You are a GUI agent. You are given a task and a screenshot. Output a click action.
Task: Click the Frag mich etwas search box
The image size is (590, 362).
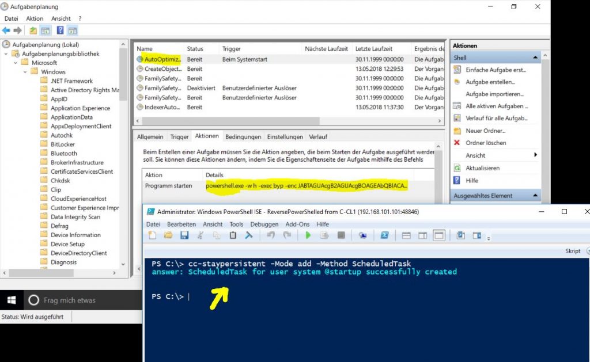tap(83, 300)
